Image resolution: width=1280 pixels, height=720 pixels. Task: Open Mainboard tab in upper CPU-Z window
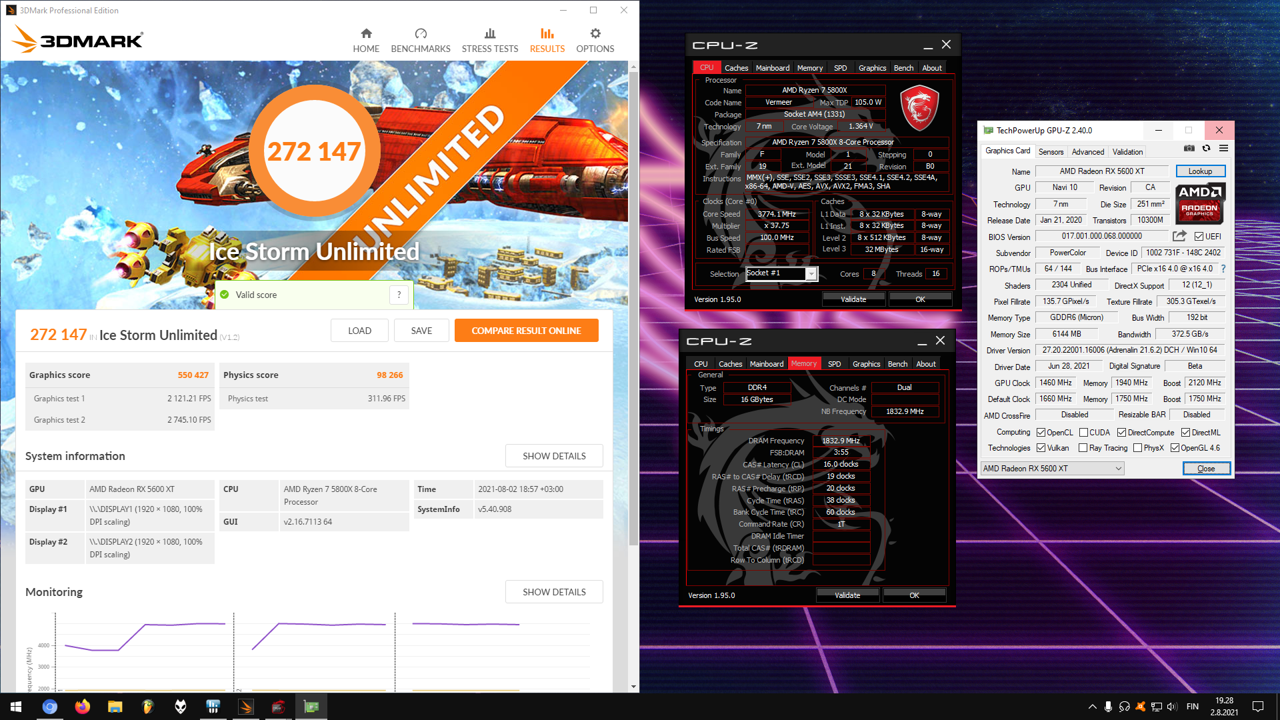[x=773, y=68]
